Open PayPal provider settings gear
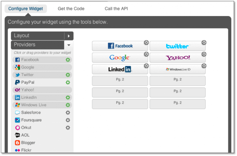Image resolution: width=237 pixels, height=156 pixels. coord(68,82)
